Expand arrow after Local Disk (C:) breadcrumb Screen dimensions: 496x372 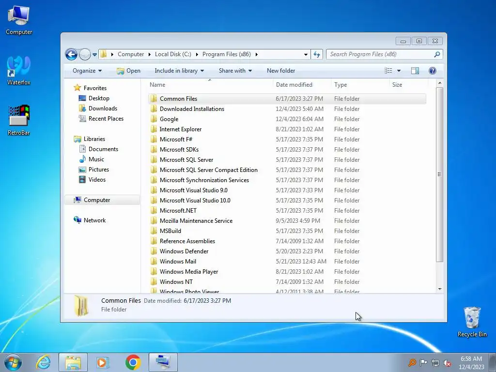(x=197, y=54)
